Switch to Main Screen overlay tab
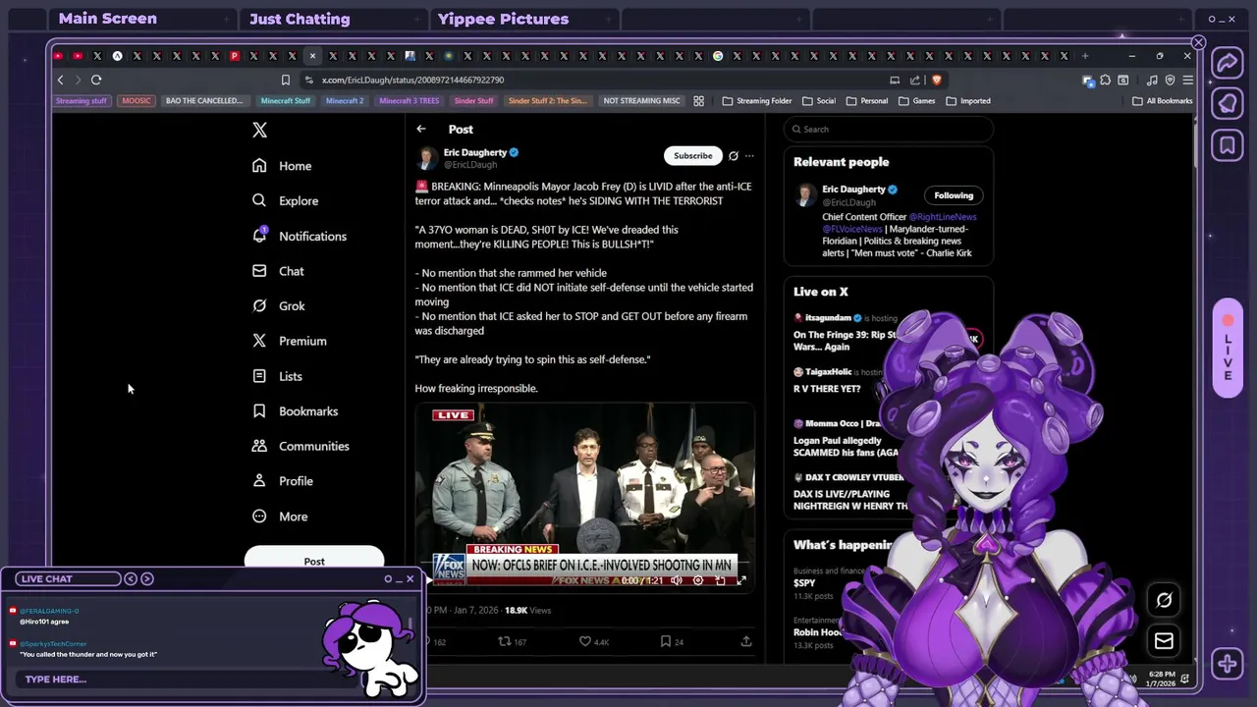 [108, 19]
